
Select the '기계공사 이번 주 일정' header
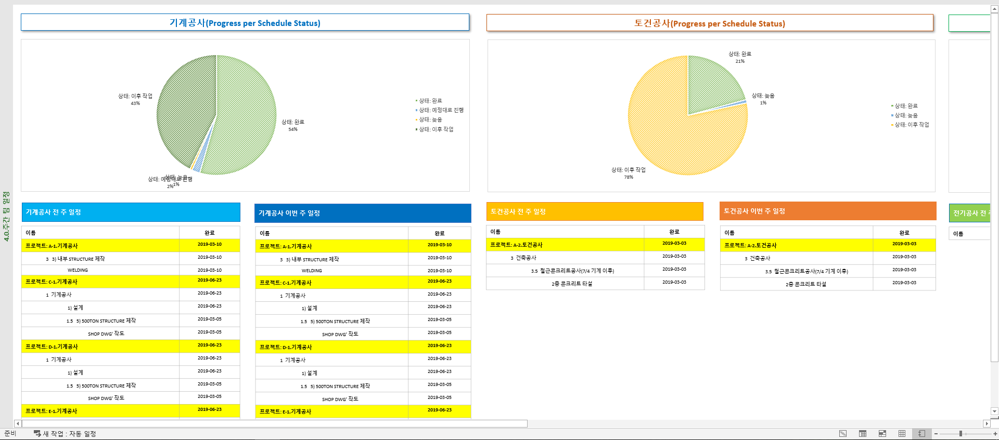pyautogui.click(x=363, y=213)
